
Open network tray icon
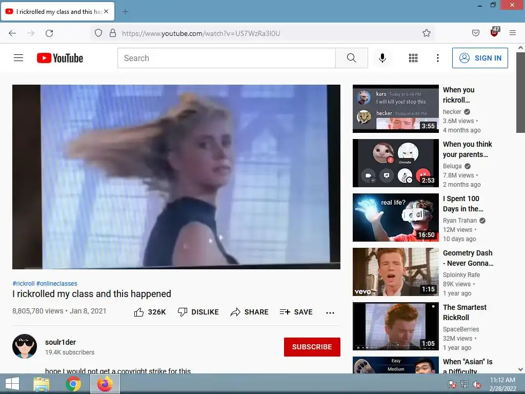pyautogui.click(x=465, y=384)
